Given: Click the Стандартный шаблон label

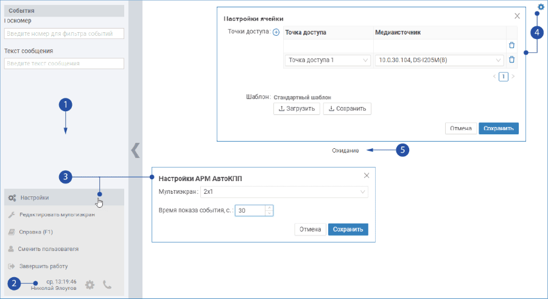Looking at the screenshot, I should (x=302, y=97).
